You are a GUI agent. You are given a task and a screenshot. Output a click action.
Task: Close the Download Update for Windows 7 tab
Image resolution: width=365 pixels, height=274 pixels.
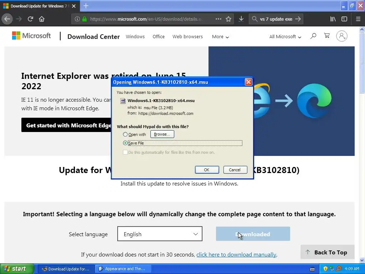click(x=74, y=6)
